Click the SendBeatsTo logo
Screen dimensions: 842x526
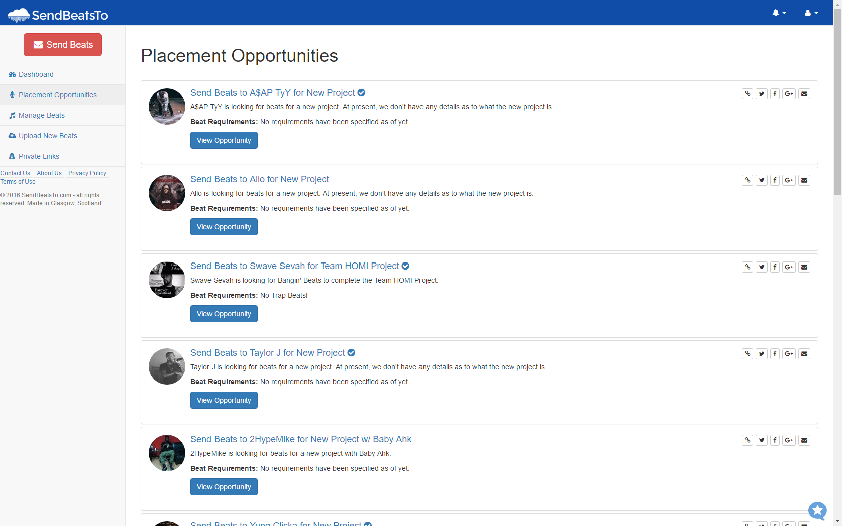click(x=58, y=15)
